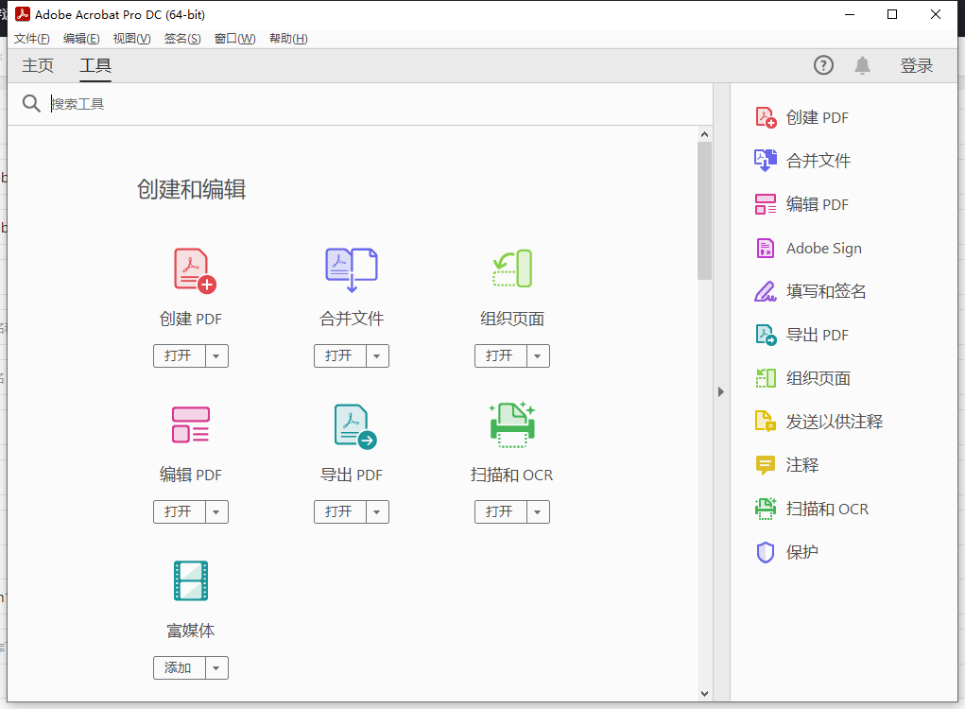Screen dimensions: 965x709
Task: Click the 创建 PDF icon in main grid
Action: [195, 270]
